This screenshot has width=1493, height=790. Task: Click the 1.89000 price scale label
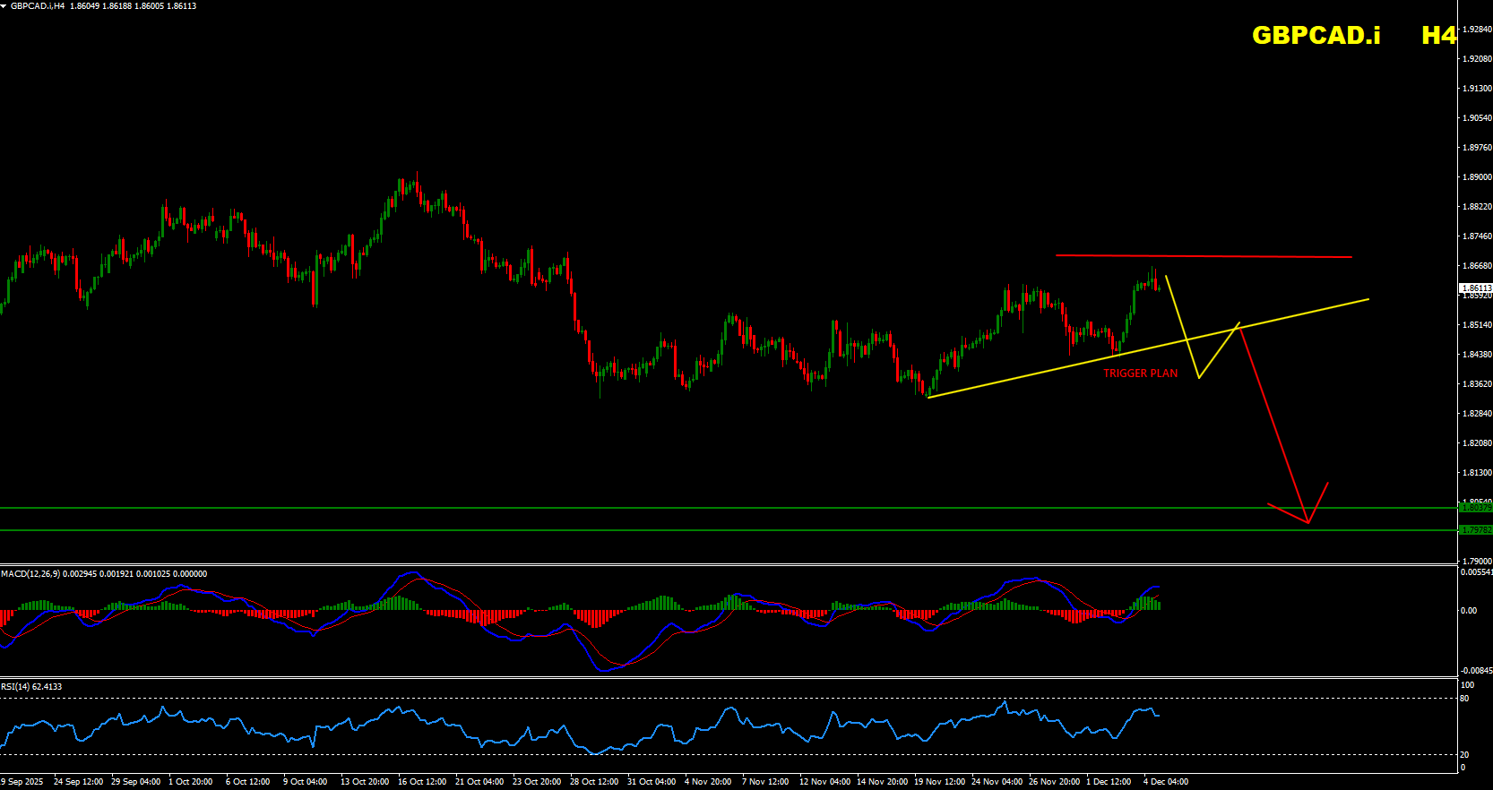pos(1477,177)
